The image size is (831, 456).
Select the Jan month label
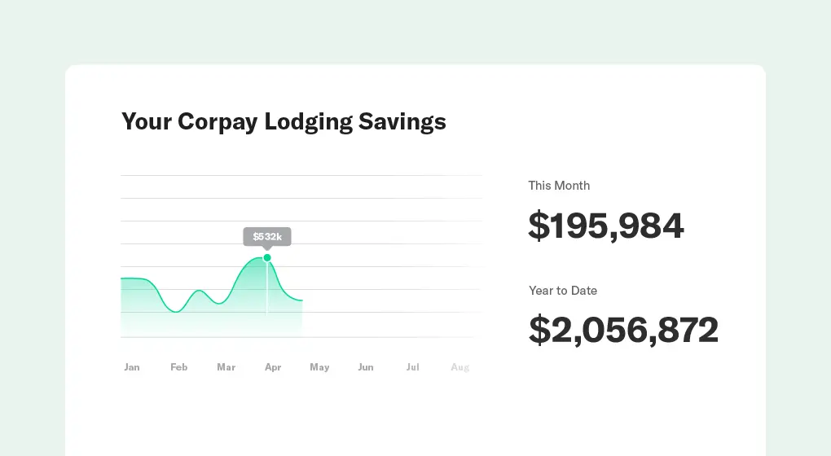click(132, 367)
